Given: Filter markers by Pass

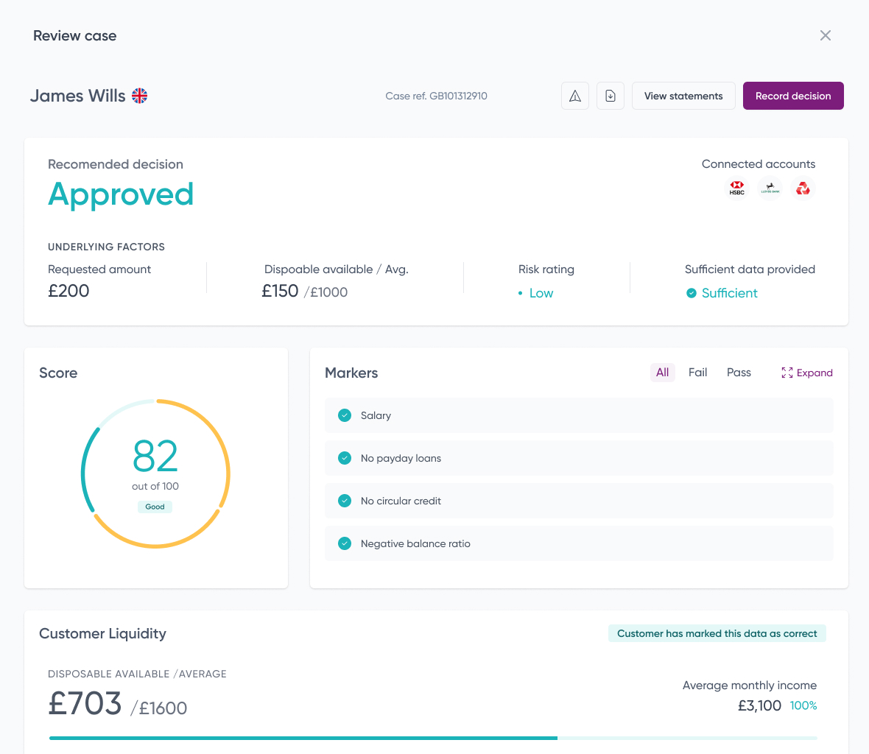Looking at the screenshot, I should 739,373.
